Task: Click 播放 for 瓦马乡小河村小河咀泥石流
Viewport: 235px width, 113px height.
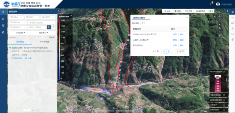Action: [182, 34]
